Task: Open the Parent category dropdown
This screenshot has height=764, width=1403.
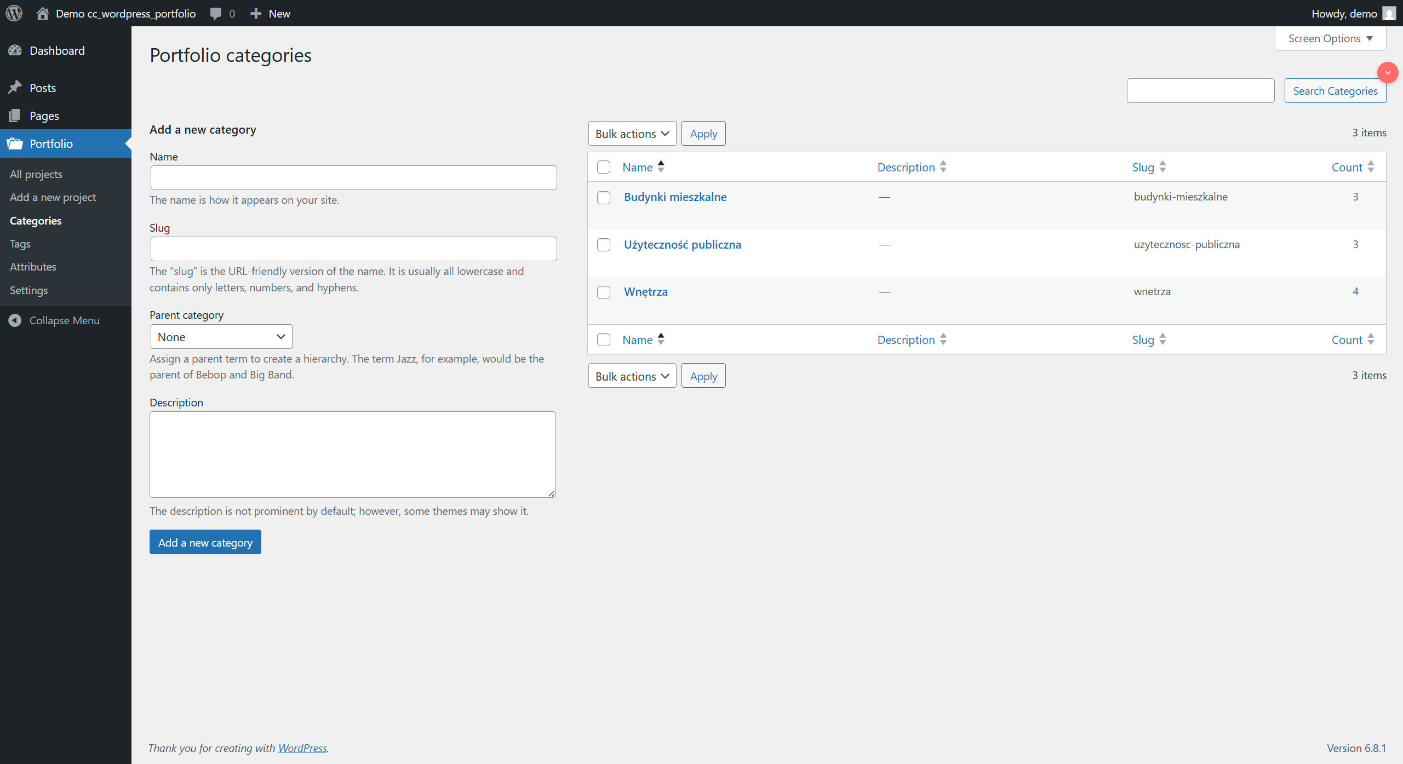Action: 221,336
